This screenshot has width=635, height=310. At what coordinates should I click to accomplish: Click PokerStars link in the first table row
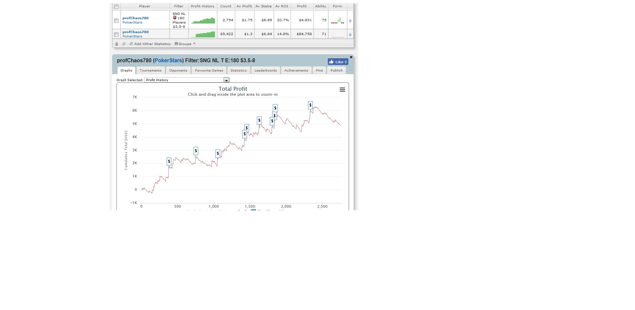(132, 23)
